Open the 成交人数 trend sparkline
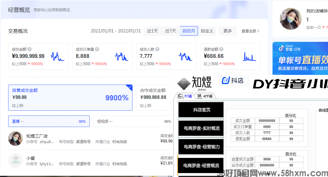The height and width of the screenshot is (177, 328). pyautogui.click(x=185, y=56)
